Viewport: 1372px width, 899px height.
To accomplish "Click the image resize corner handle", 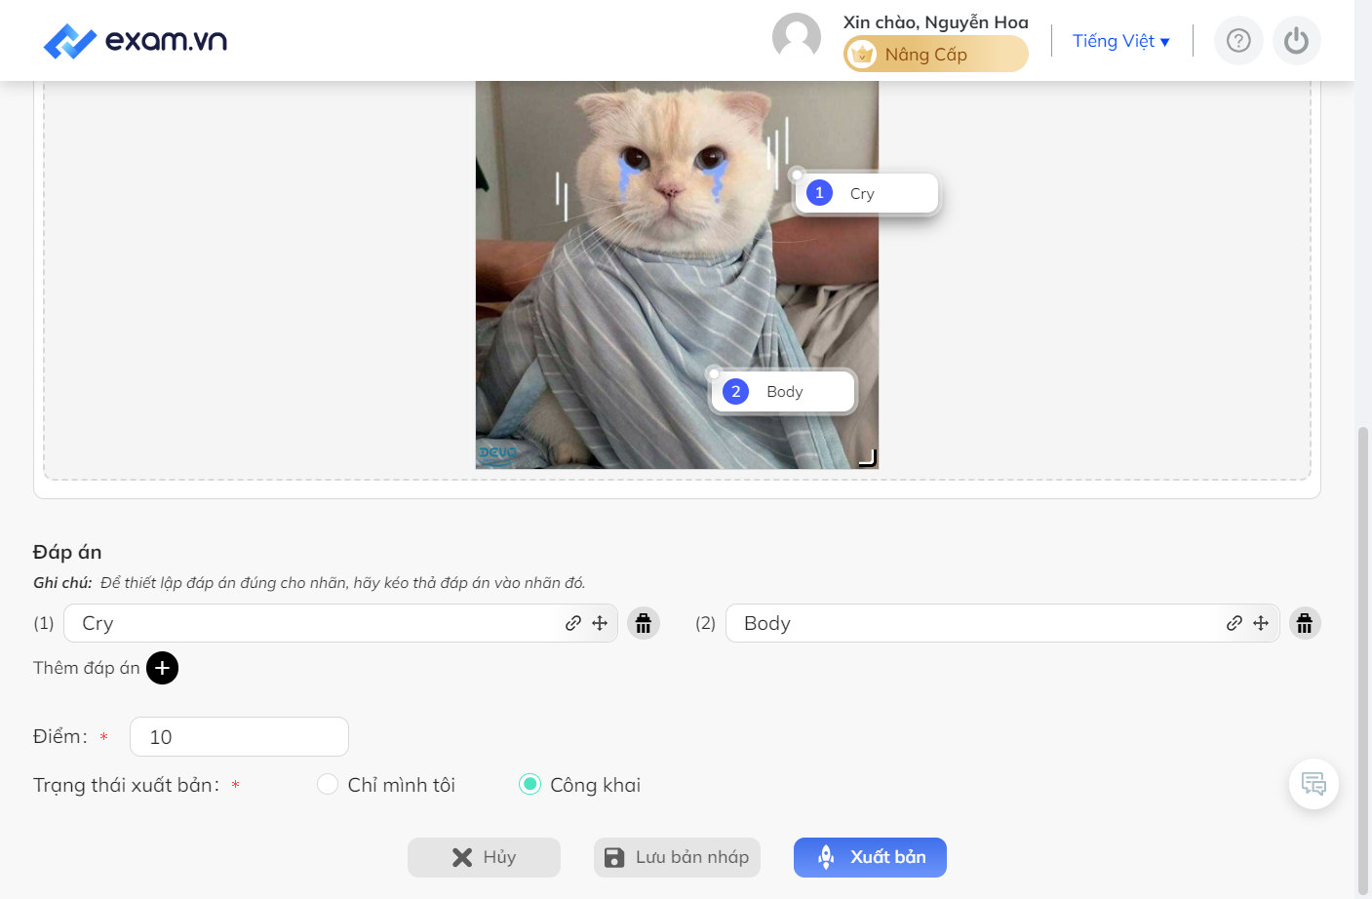I will pos(868,458).
